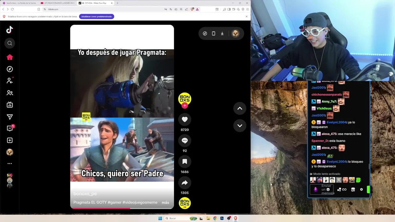The height and width of the screenshot is (222, 395).
Task: Go to previous video up arrow
Action: (x=240, y=109)
